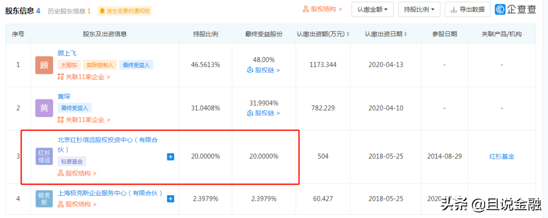Click the 最终受益股份 column header
This screenshot has width=548, height=218.
(x=264, y=34)
